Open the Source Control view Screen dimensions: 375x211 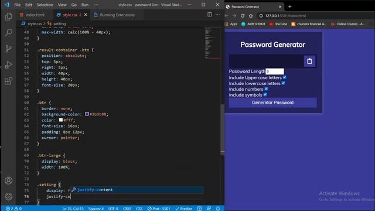(x=8, y=49)
